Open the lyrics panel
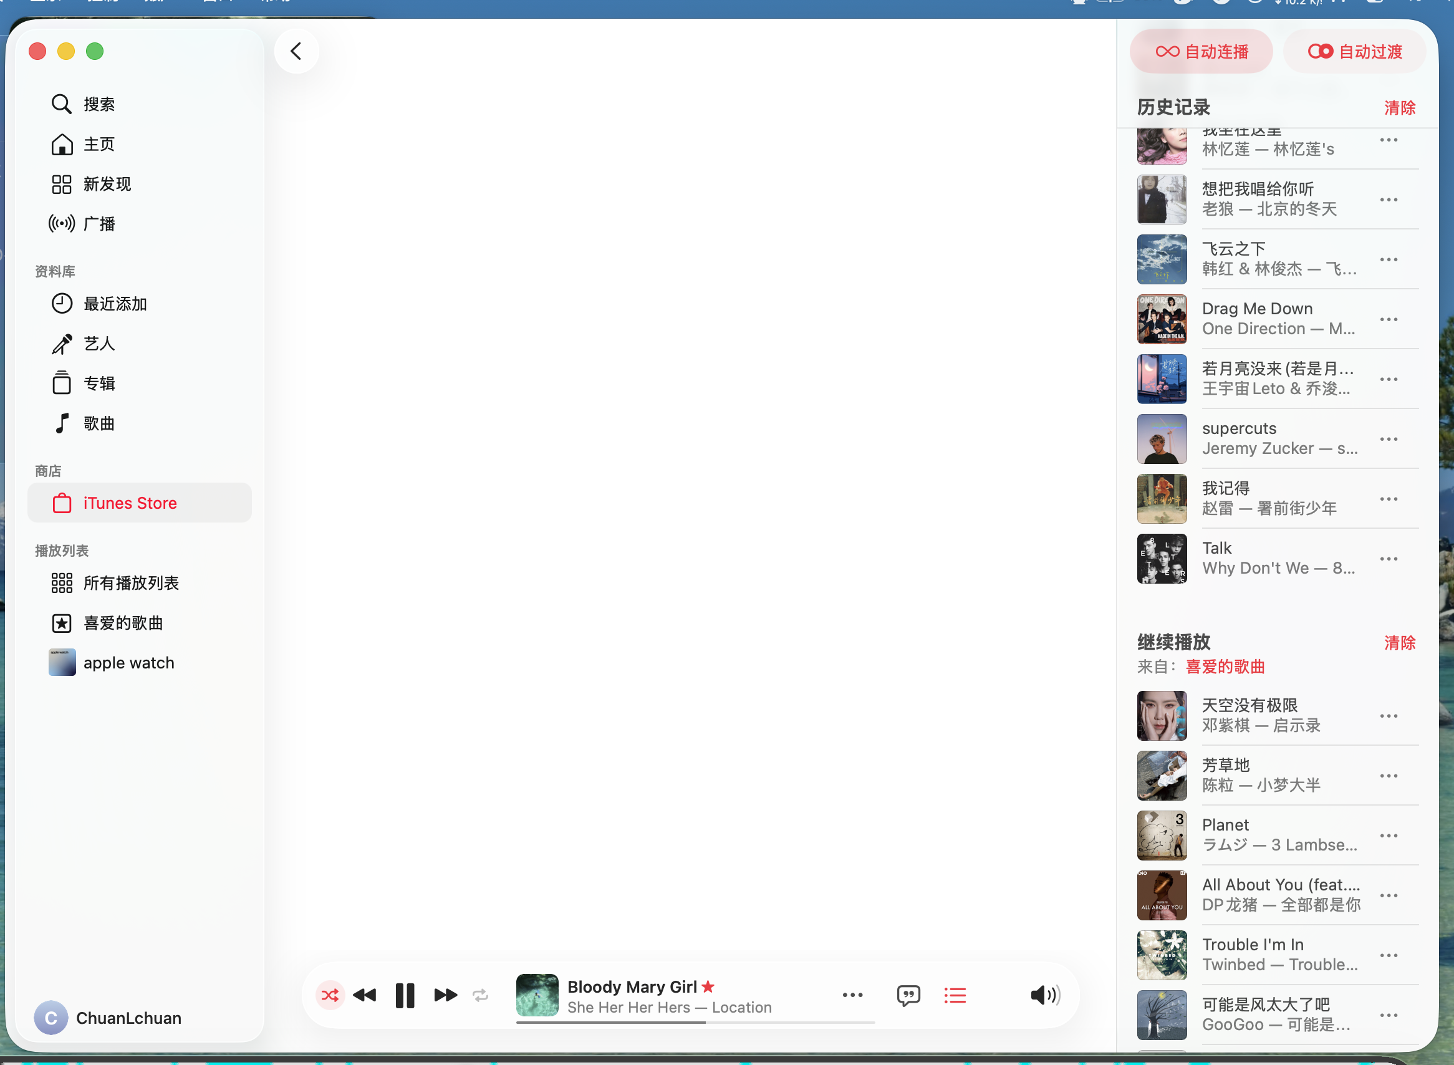1454x1065 pixels. (x=908, y=995)
